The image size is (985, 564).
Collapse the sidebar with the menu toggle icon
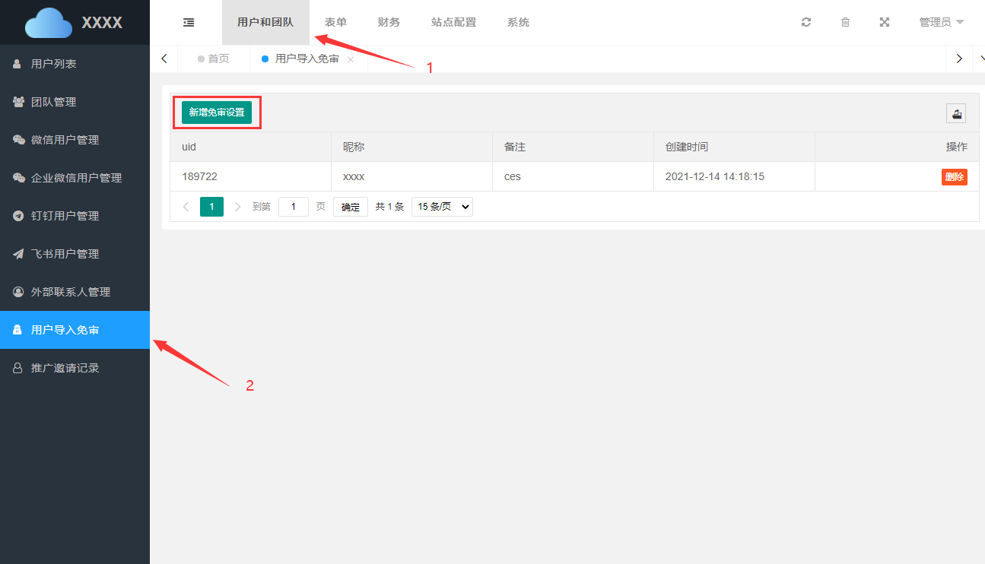189,23
